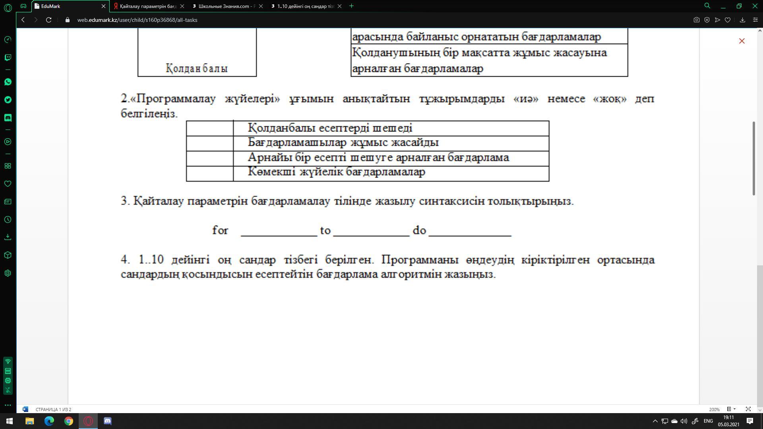This screenshot has height=429, width=763.
Task: Open Twitch in the Opera sidebar
Action: point(8,58)
